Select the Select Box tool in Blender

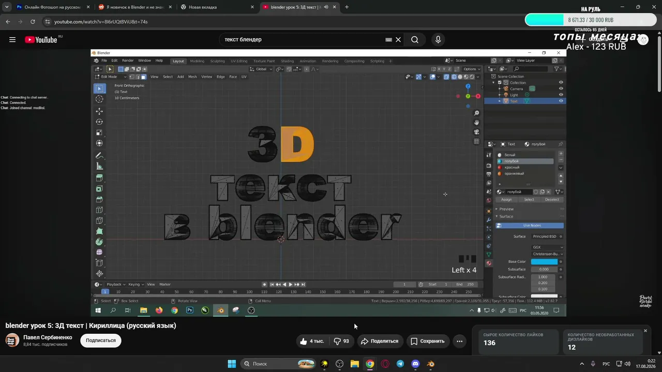pos(99,88)
